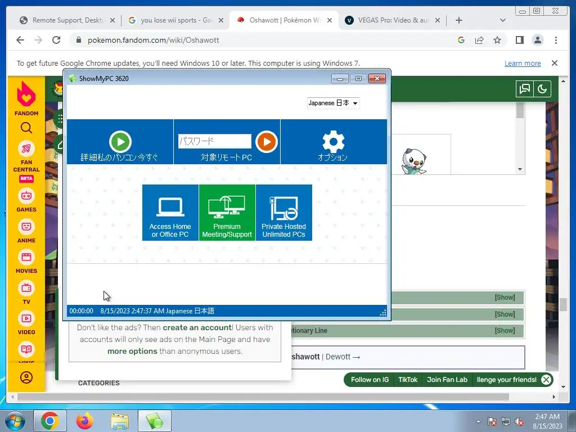The image size is (576, 432).
Task: Open Anime section in the Fandom sidebar
Action: (x=26, y=231)
